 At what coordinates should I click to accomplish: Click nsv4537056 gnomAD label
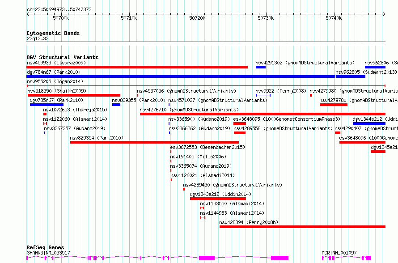click(x=186, y=91)
